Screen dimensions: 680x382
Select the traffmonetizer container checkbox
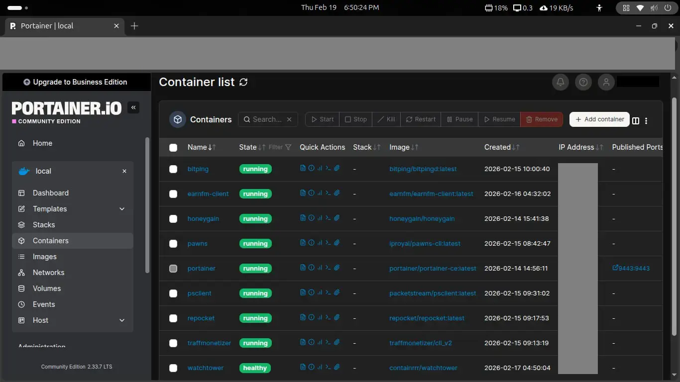pyautogui.click(x=173, y=343)
